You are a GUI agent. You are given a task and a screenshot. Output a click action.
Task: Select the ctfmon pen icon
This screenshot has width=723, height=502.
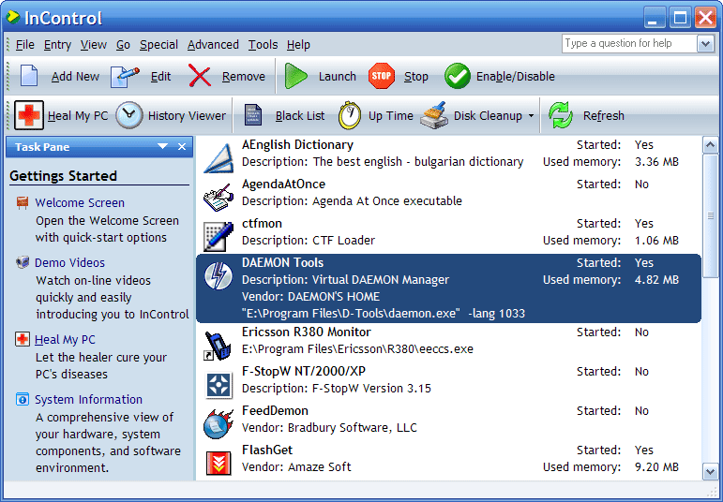[218, 237]
